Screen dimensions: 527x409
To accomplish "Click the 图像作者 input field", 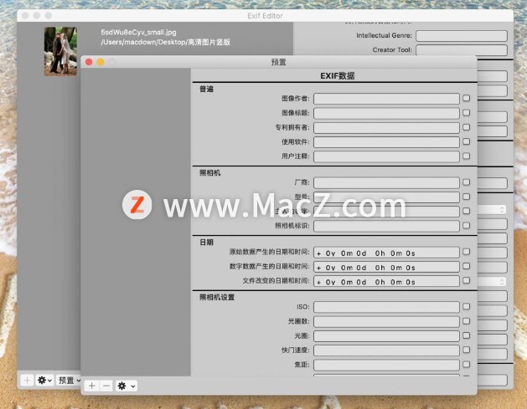I will coord(386,99).
